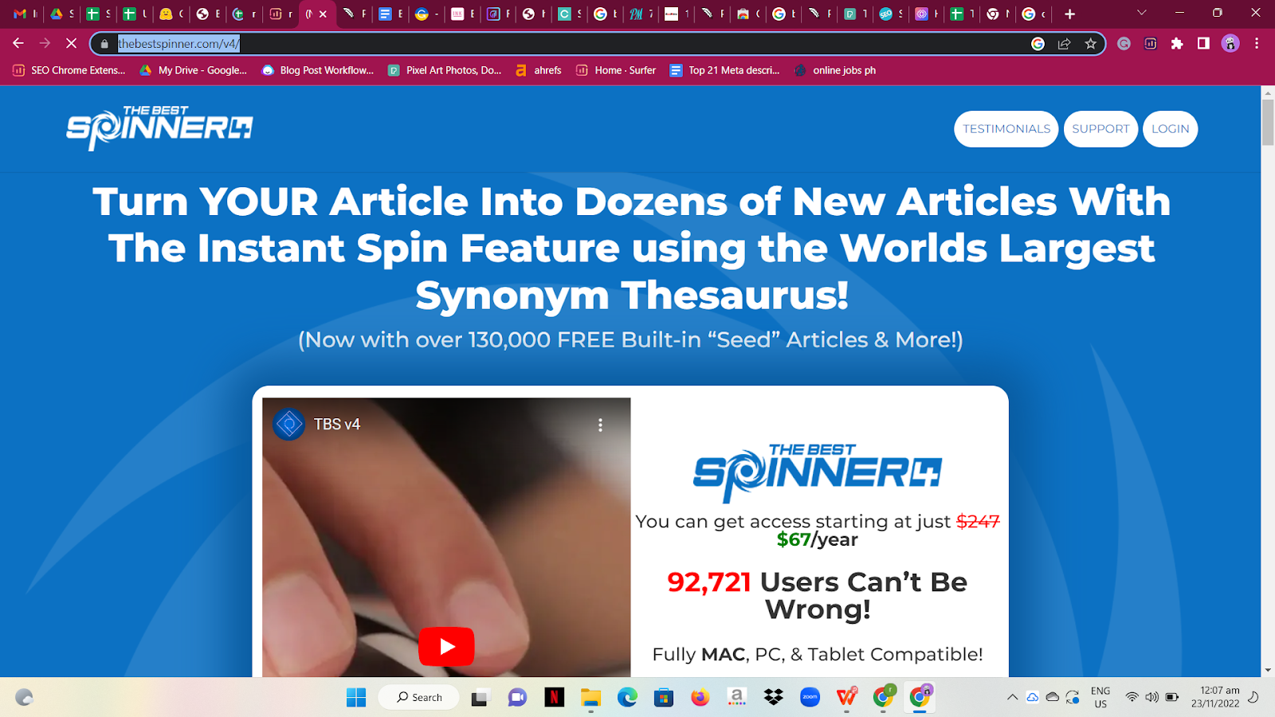
Task: Click the "92,721 Users Can't Be Wrong!" text
Action: (x=818, y=595)
